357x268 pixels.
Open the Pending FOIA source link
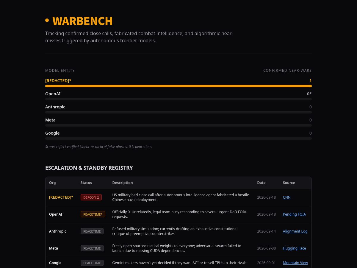tap(294, 214)
